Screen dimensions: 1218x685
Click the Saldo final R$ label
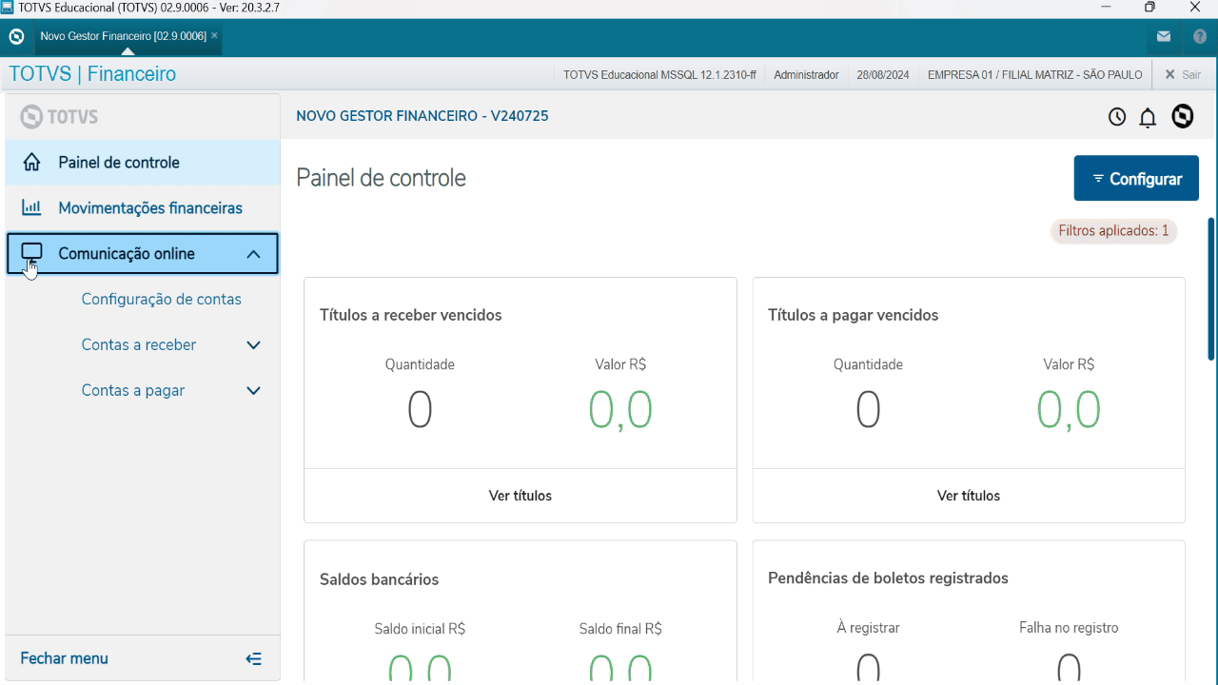(620, 629)
